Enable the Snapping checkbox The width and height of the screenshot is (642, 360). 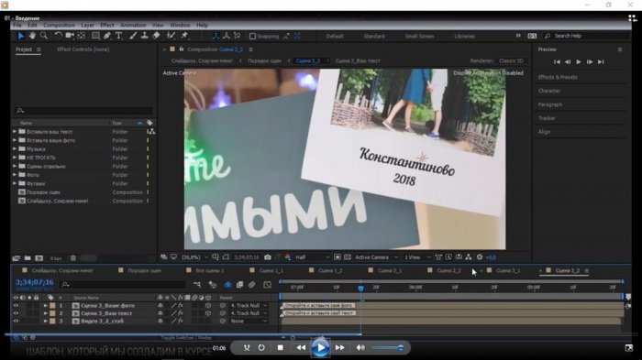click(x=252, y=37)
